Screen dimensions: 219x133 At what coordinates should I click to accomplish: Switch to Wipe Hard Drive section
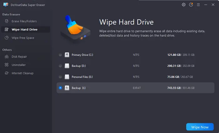[x=26, y=29]
